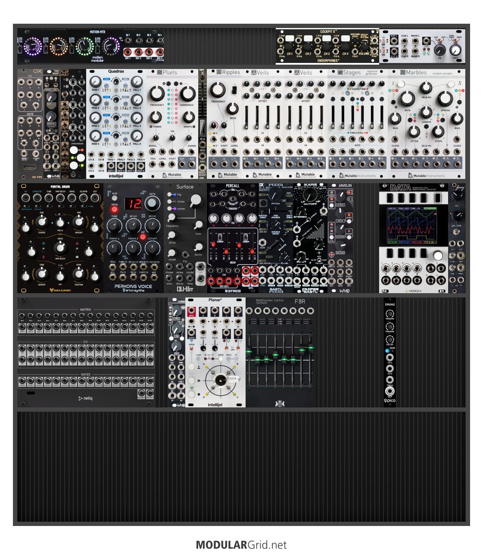483x554 pixels.
Task: Click the Perkons Voice Data encoder
Action: pos(152,203)
